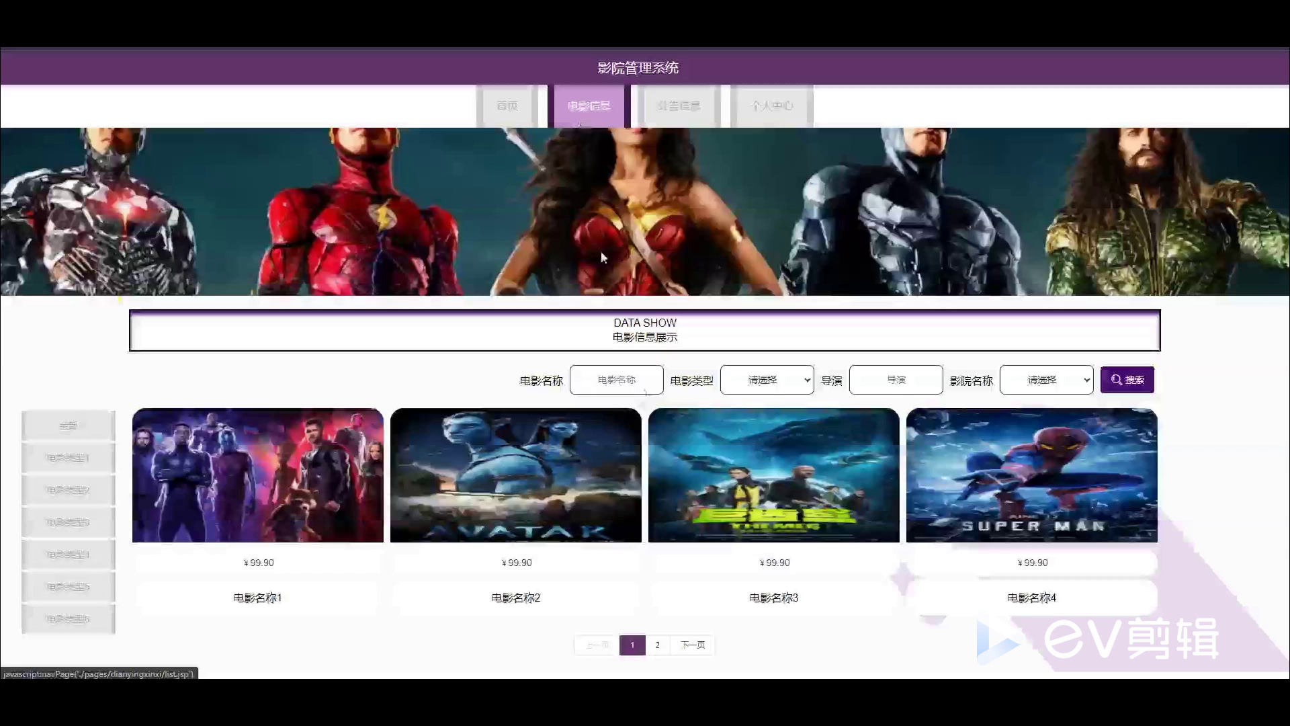Click 下一页 to go to the next page
The width and height of the screenshot is (1290, 726).
(693, 645)
